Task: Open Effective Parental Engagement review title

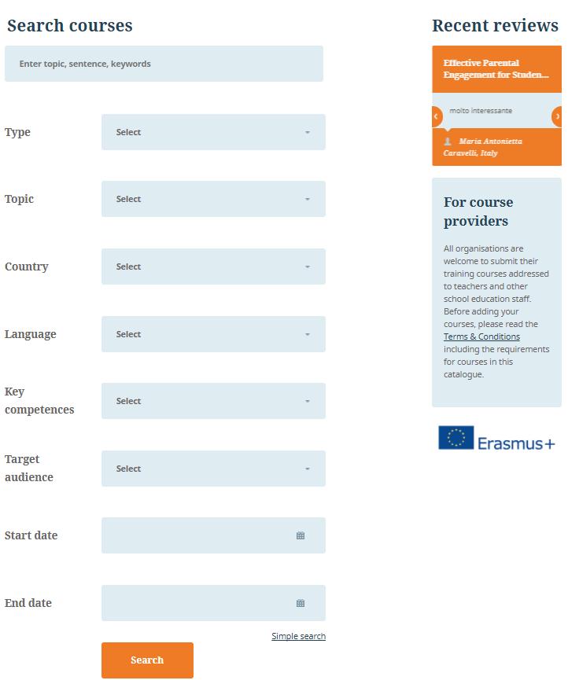Action: point(496,69)
